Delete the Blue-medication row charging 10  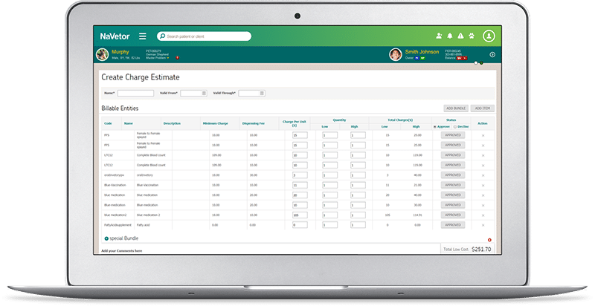coord(483,205)
